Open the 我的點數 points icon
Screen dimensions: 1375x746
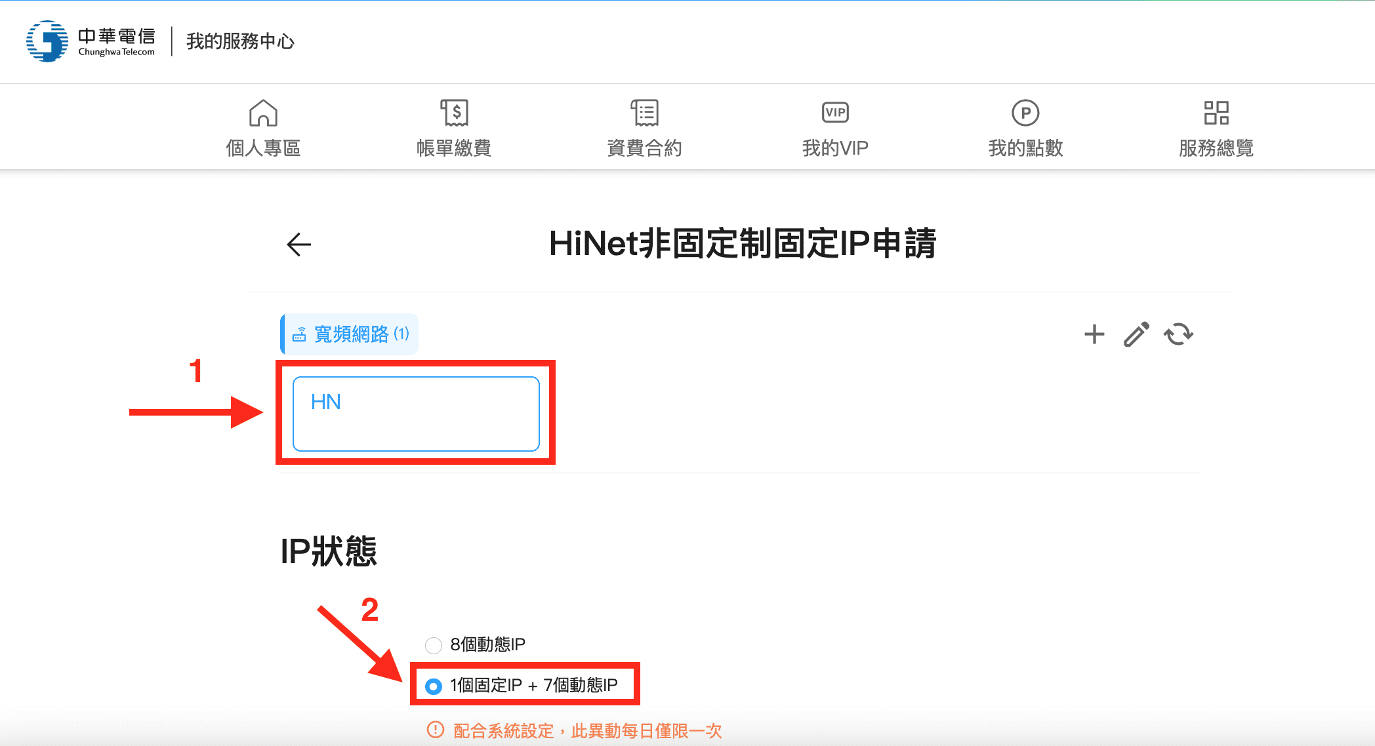[1025, 113]
